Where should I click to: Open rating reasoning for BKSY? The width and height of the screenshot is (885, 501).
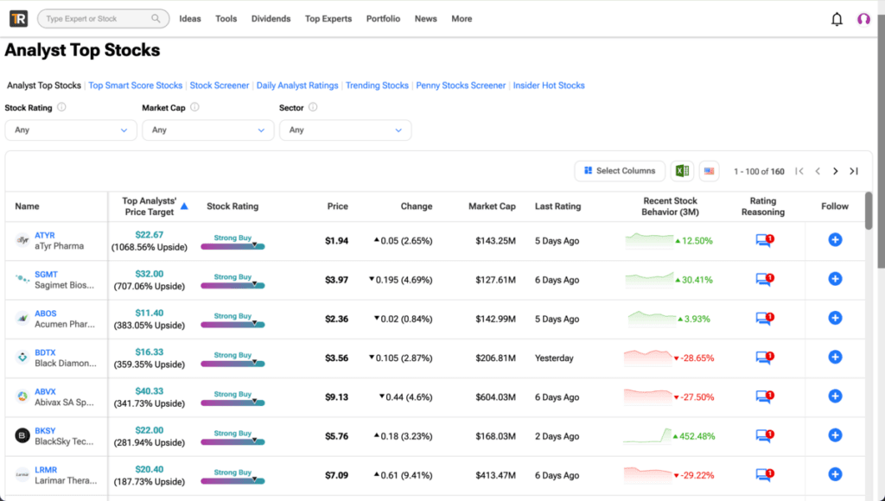764,436
